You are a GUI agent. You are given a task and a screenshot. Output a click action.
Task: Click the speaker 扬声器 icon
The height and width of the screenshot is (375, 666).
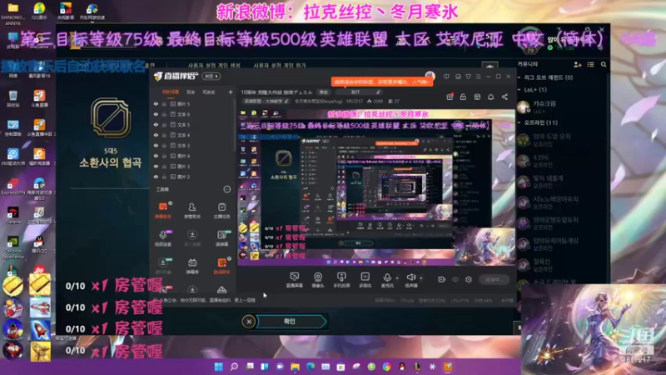point(410,277)
